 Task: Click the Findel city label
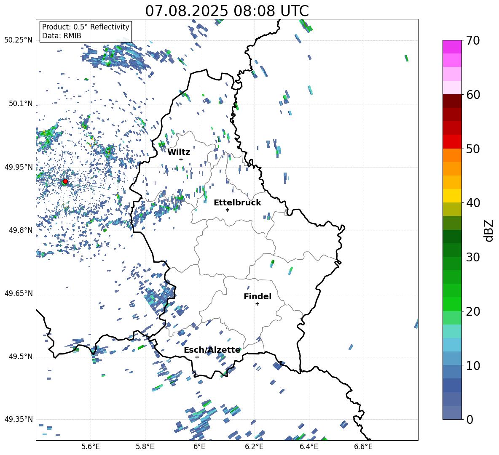pyautogui.click(x=258, y=296)
